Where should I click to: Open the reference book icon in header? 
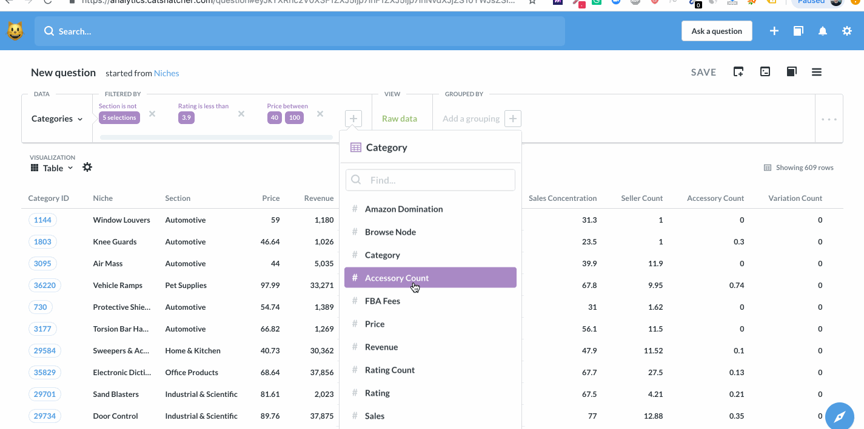(799, 31)
